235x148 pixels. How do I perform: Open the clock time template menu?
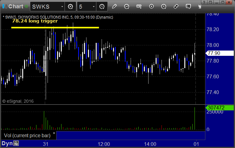coord(102,6)
